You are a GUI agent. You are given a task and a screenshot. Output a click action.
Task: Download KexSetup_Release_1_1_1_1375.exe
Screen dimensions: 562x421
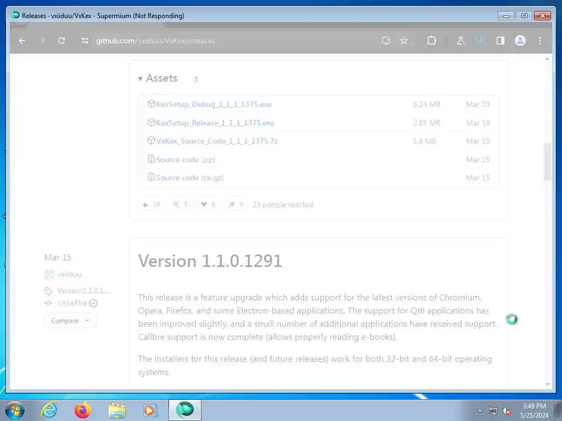[x=215, y=123]
